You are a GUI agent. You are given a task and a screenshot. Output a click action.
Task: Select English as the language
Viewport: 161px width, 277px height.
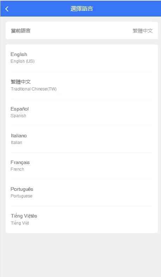82,58
